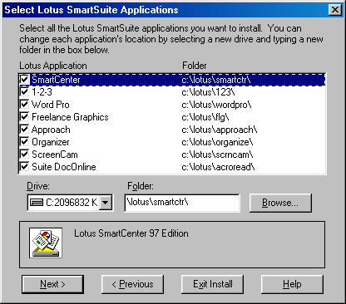Click the c:\lotus\wordpro\ folder path
346x304 pixels.
216,105
